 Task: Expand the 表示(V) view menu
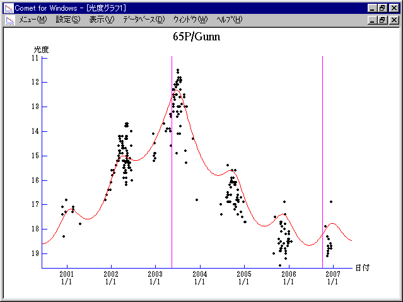coord(102,20)
